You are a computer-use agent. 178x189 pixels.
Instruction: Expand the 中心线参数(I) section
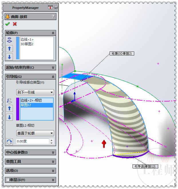[x=53, y=152]
